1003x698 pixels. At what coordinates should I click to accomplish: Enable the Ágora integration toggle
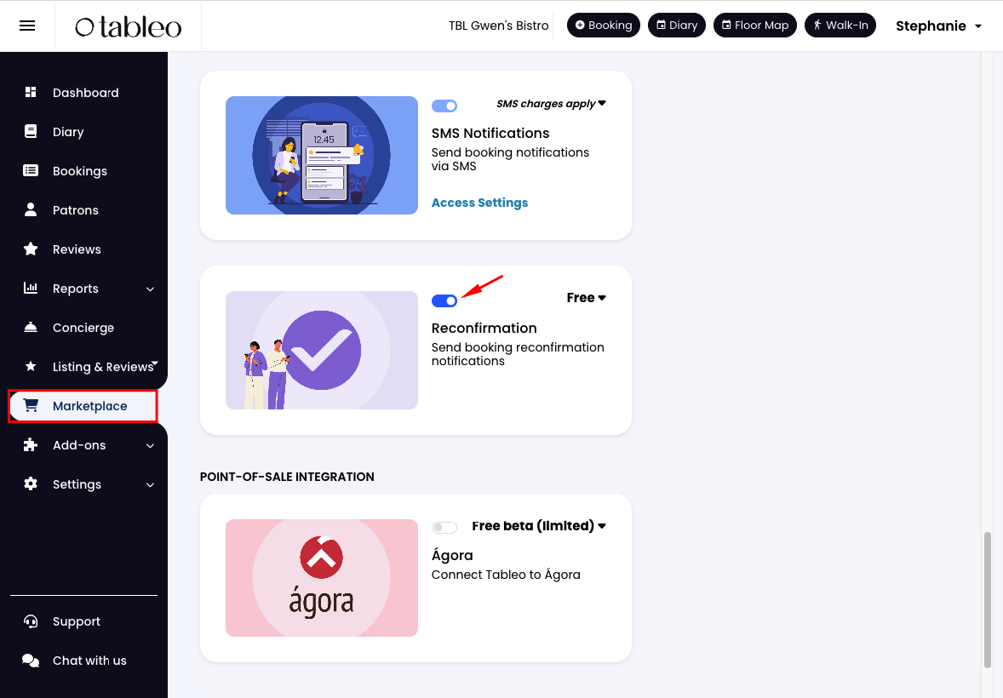point(444,527)
